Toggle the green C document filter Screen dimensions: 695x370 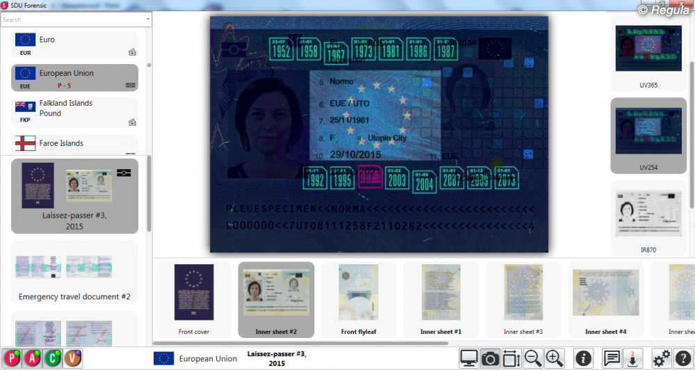(x=53, y=358)
